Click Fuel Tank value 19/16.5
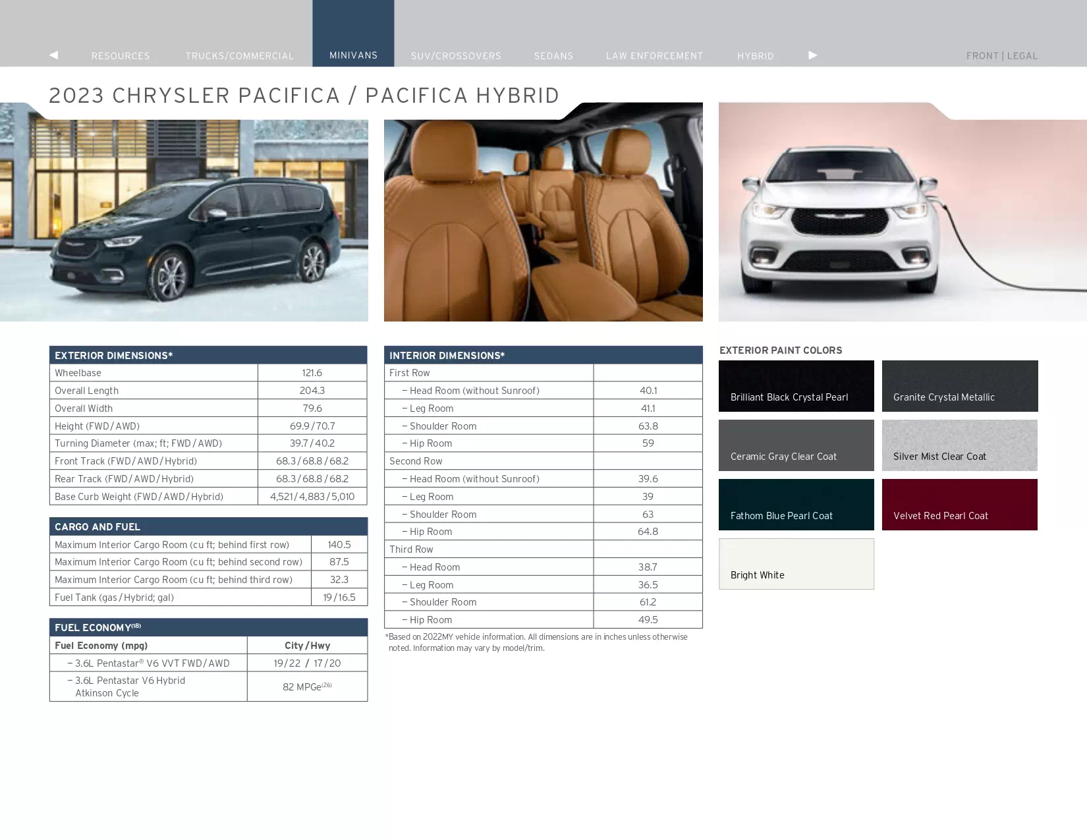The width and height of the screenshot is (1087, 840). [339, 598]
